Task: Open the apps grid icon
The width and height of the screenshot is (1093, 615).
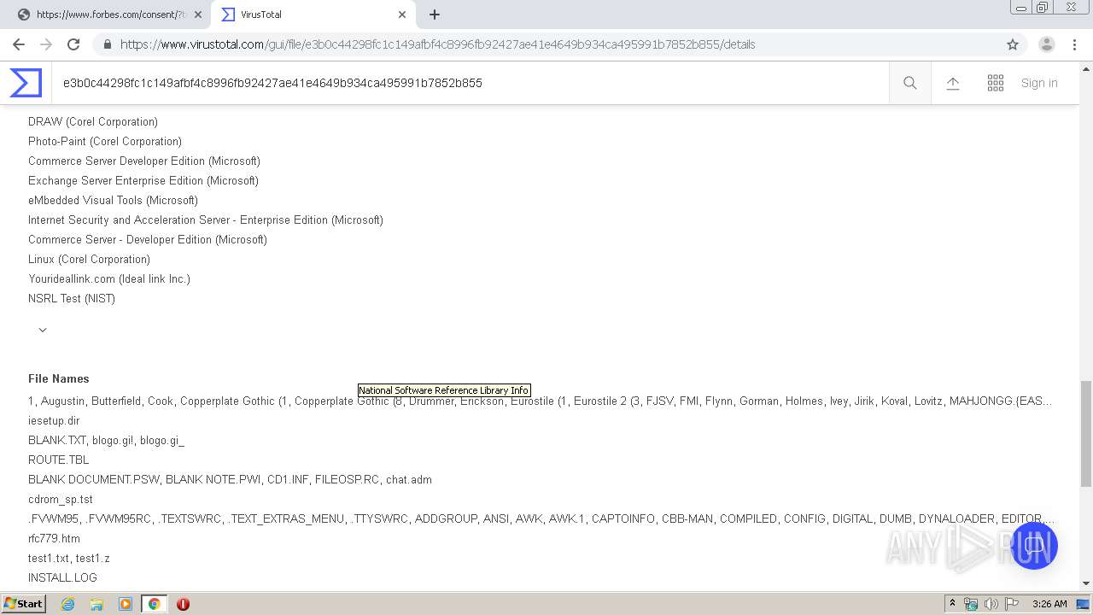Action: 996,83
